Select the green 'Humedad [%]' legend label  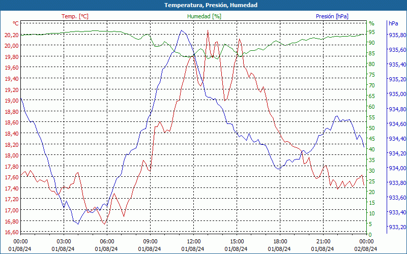point(204,16)
